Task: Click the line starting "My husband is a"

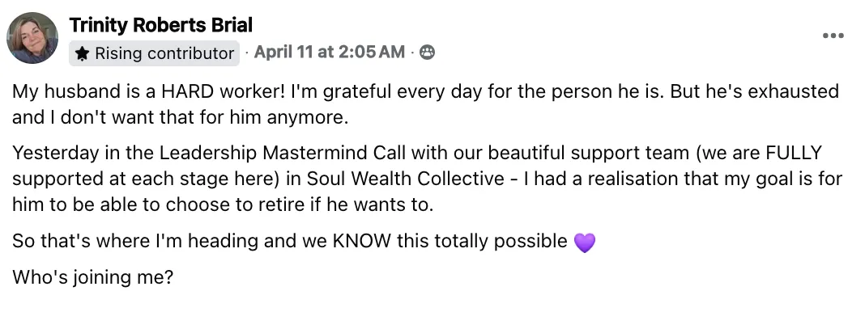Action: pos(425,91)
